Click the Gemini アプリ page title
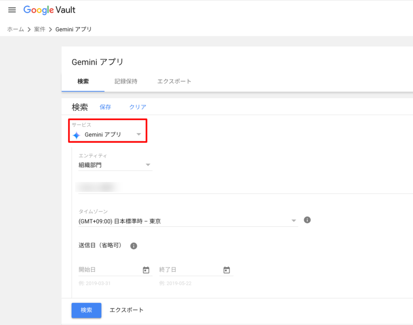413x325 pixels. [98, 62]
